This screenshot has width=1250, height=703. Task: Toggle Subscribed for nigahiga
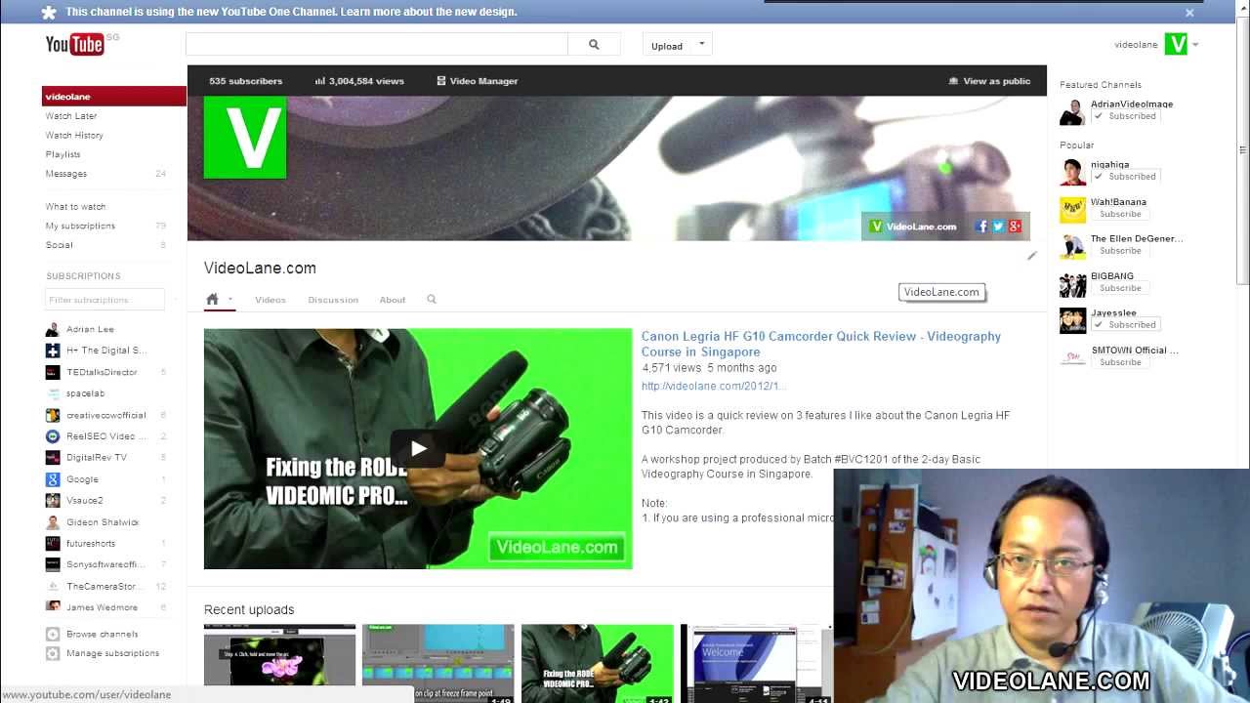tap(1125, 177)
